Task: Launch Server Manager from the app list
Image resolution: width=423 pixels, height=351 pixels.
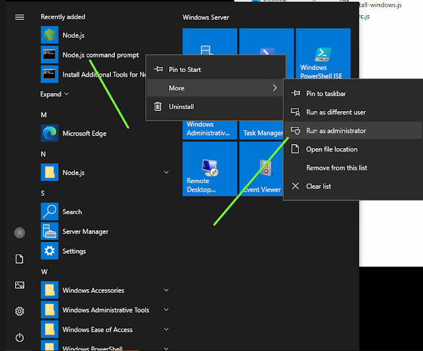Action: 75,231
